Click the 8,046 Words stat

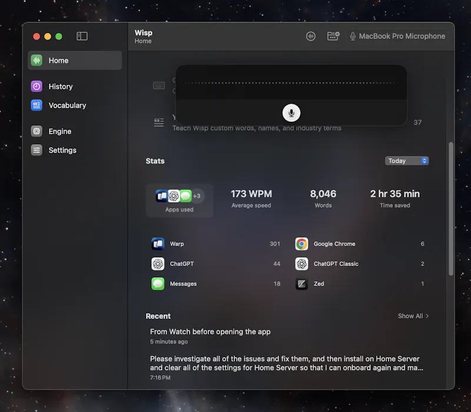pos(323,198)
